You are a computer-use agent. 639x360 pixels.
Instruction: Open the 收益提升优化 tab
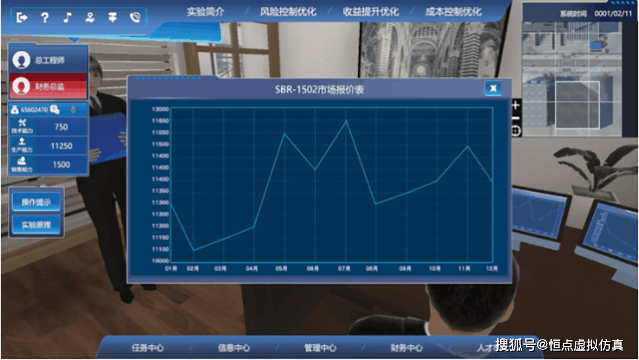click(370, 12)
